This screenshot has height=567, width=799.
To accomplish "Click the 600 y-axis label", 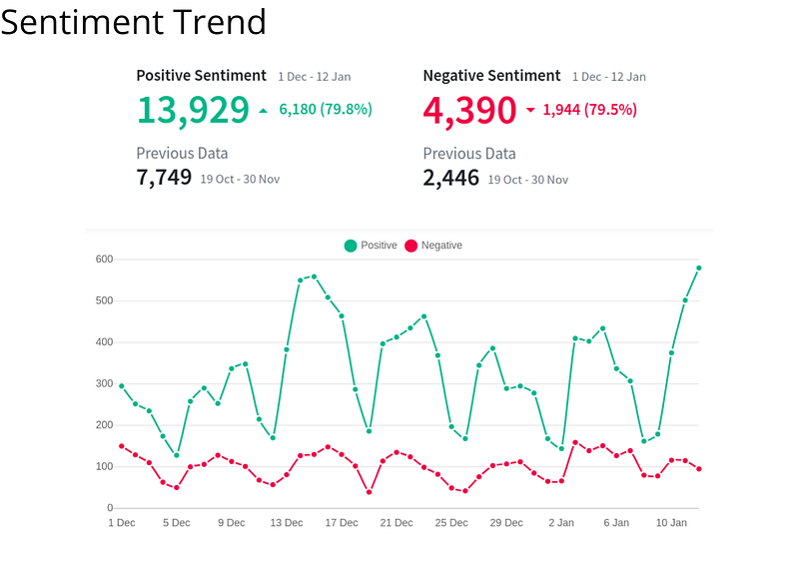I will 104,259.
